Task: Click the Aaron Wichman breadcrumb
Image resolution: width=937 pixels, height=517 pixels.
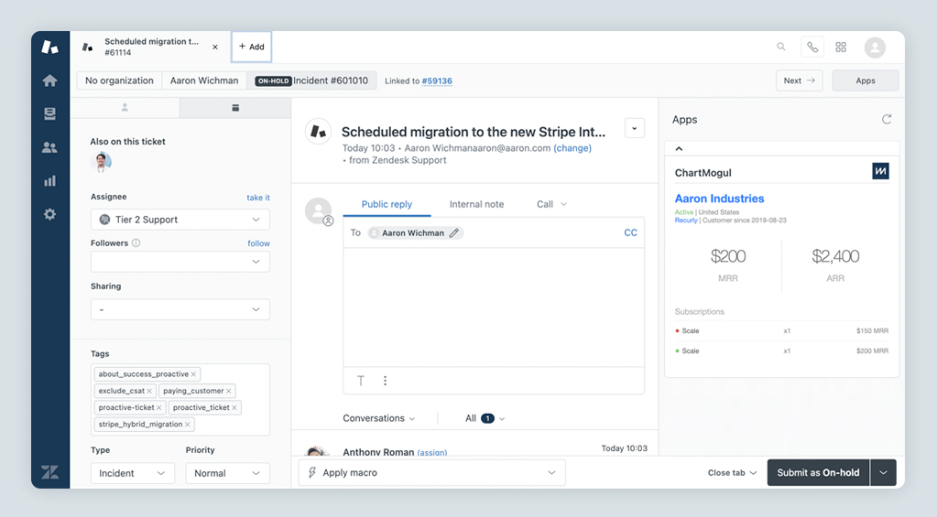Action: [203, 81]
